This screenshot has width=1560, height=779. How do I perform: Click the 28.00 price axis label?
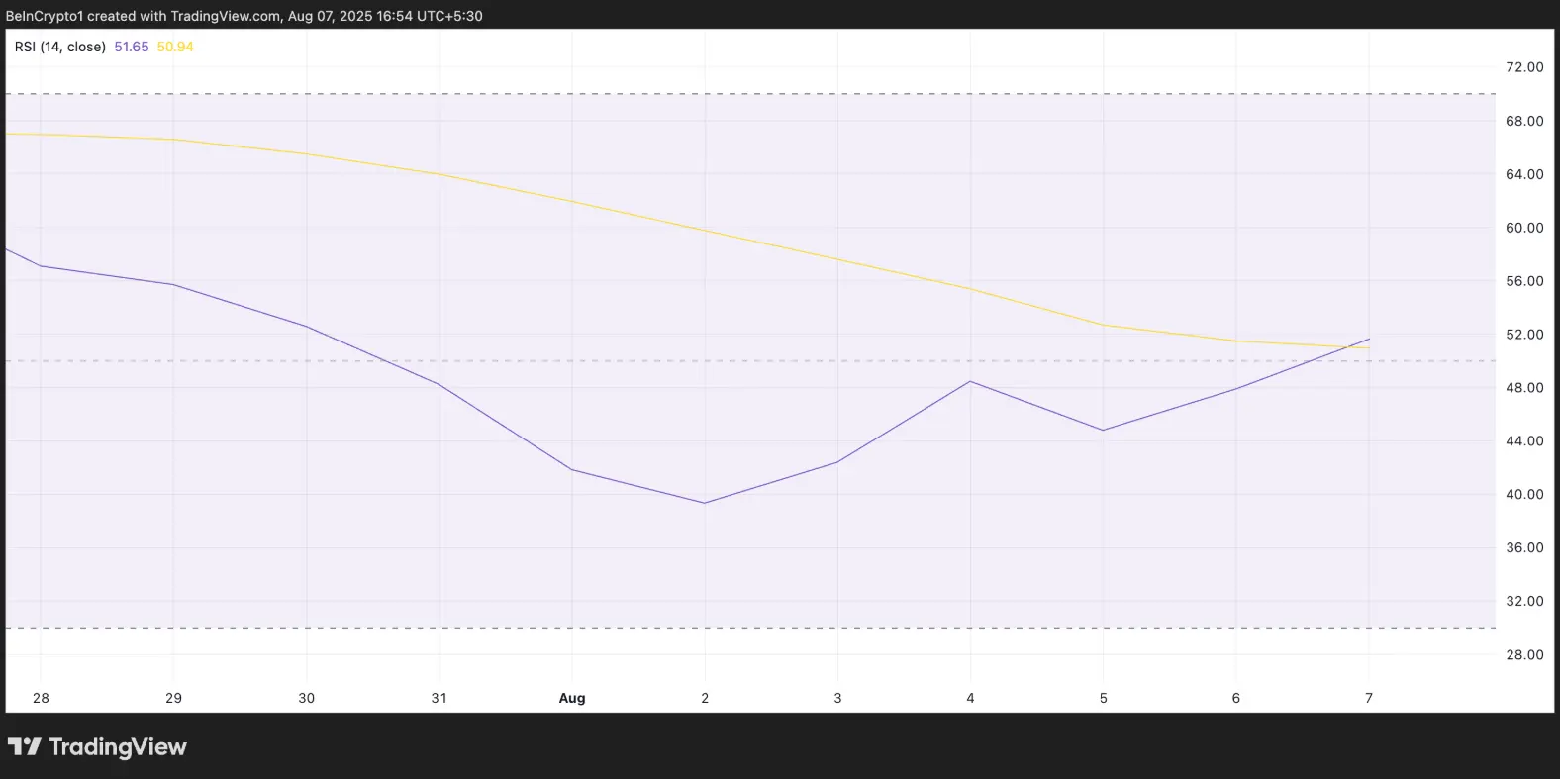(1523, 655)
